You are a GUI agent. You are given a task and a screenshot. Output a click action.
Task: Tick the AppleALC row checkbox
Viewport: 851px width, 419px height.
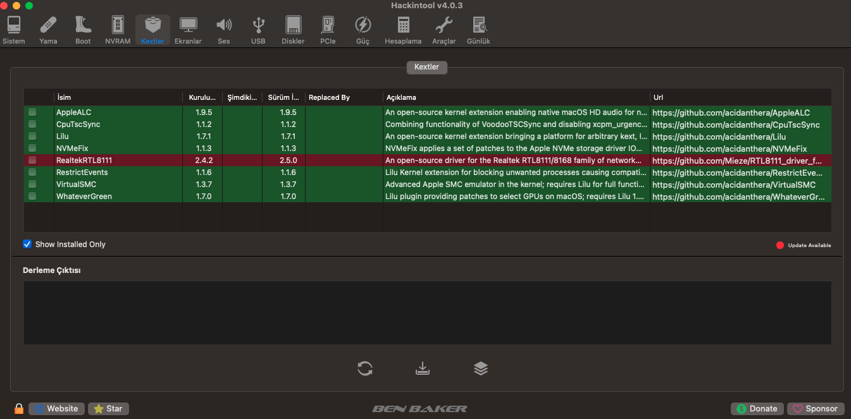(32, 112)
